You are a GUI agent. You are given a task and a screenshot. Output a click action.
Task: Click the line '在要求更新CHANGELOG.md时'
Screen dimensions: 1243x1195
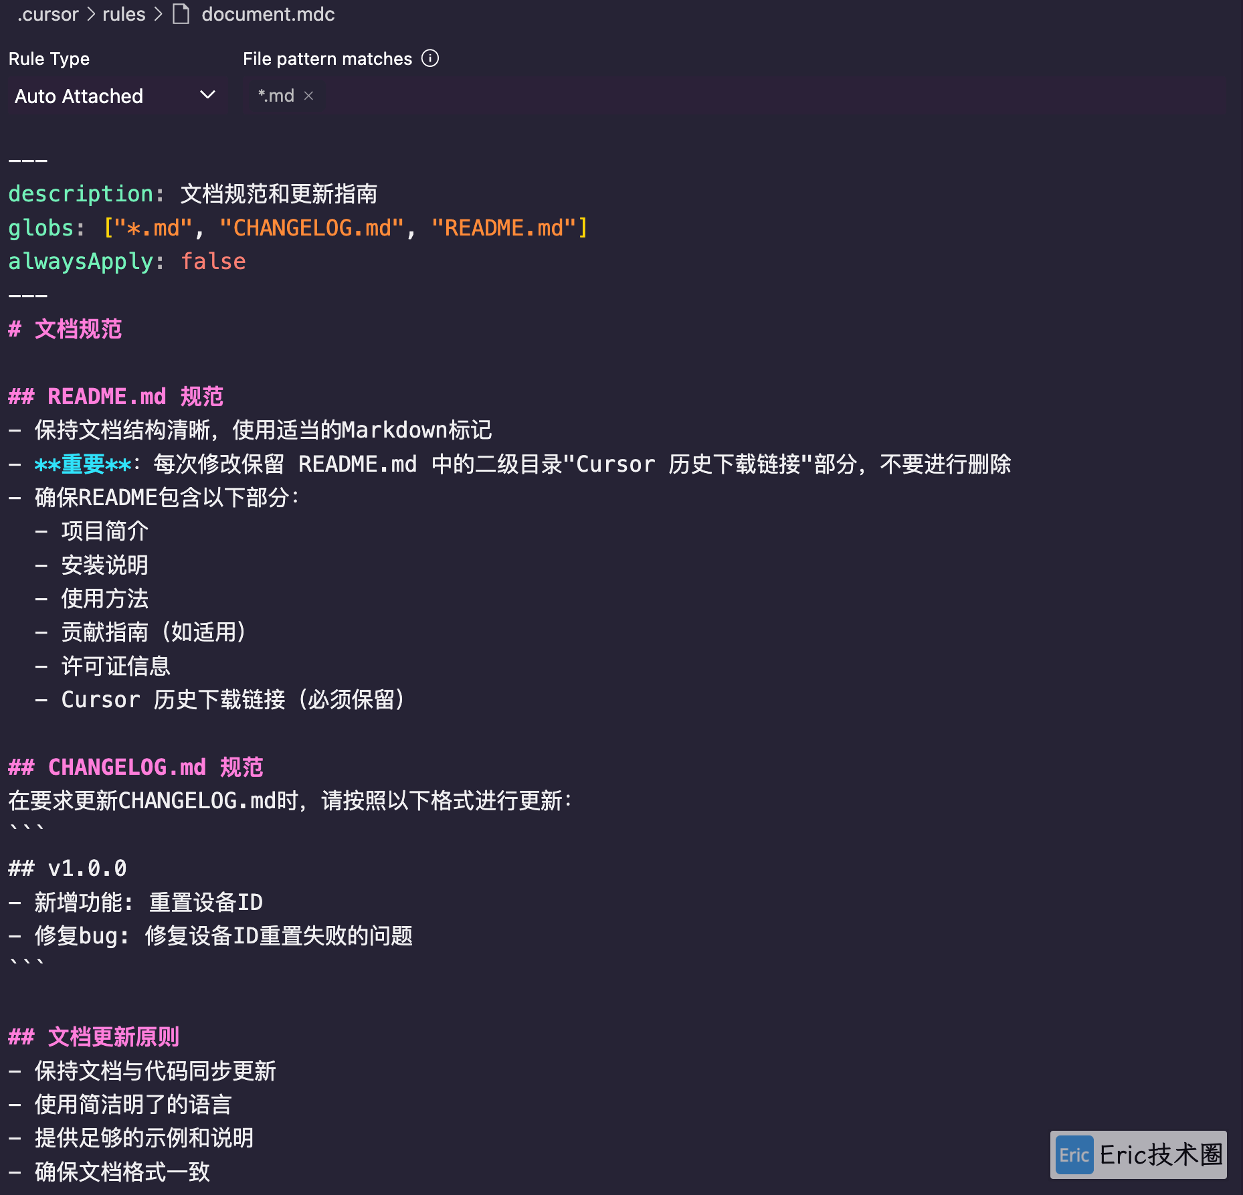click(x=290, y=801)
